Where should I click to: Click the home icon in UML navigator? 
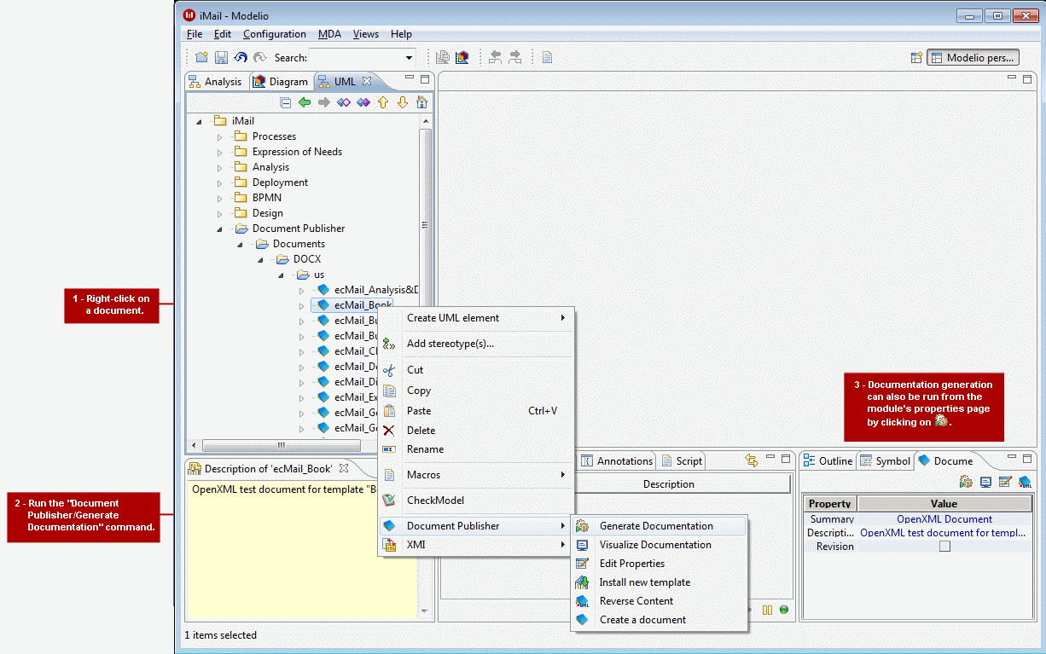click(421, 102)
